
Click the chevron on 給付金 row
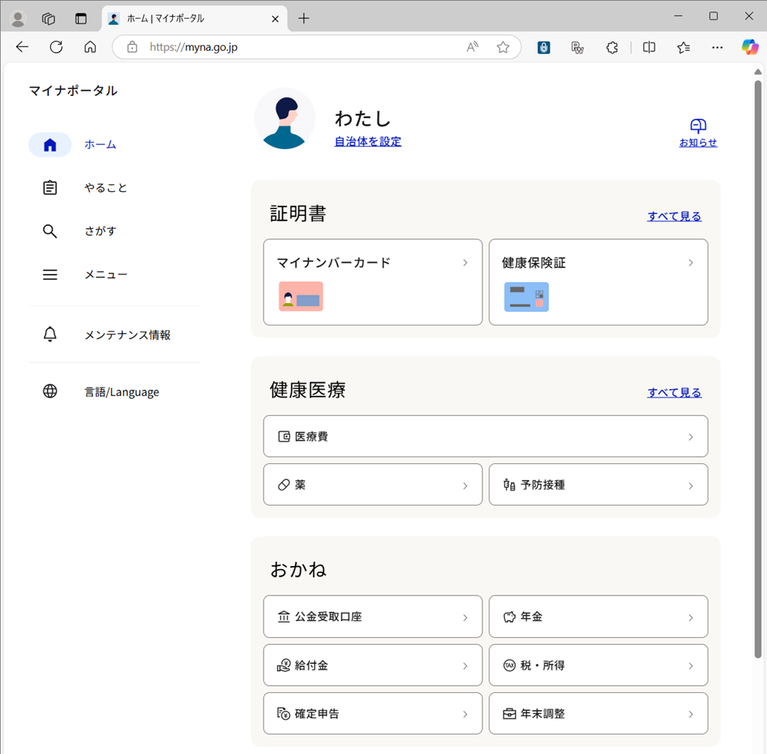click(x=465, y=666)
